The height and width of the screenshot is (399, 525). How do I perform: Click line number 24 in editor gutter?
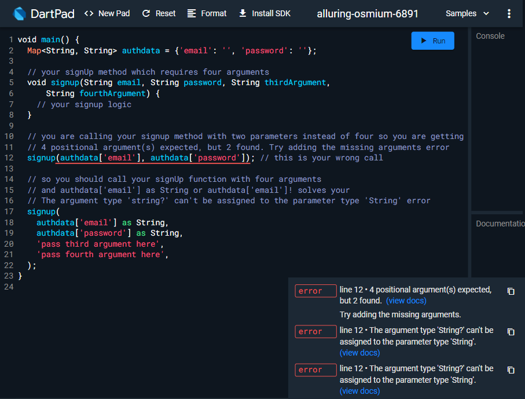pos(9,287)
